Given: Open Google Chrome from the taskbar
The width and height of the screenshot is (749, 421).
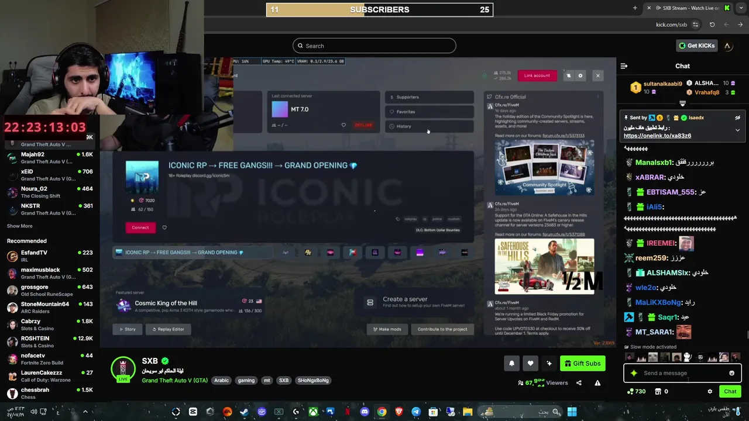Looking at the screenshot, I should [382, 412].
